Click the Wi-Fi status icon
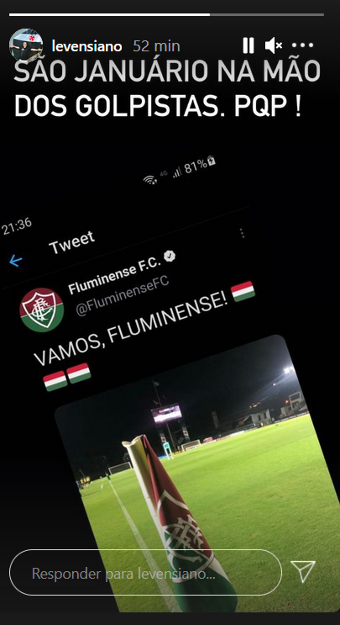This screenshot has height=625, width=340. click(x=150, y=180)
